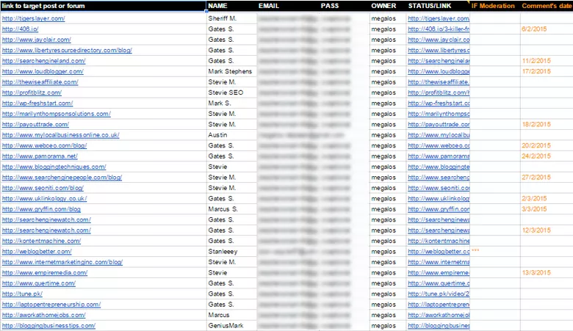Open the libertyresourcedirectory.com/blog/ link
The height and width of the screenshot is (331, 573).
(x=67, y=50)
